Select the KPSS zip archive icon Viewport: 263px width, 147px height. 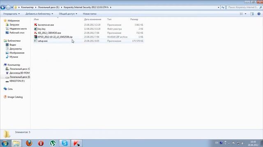pyautogui.click(x=36, y=37)
